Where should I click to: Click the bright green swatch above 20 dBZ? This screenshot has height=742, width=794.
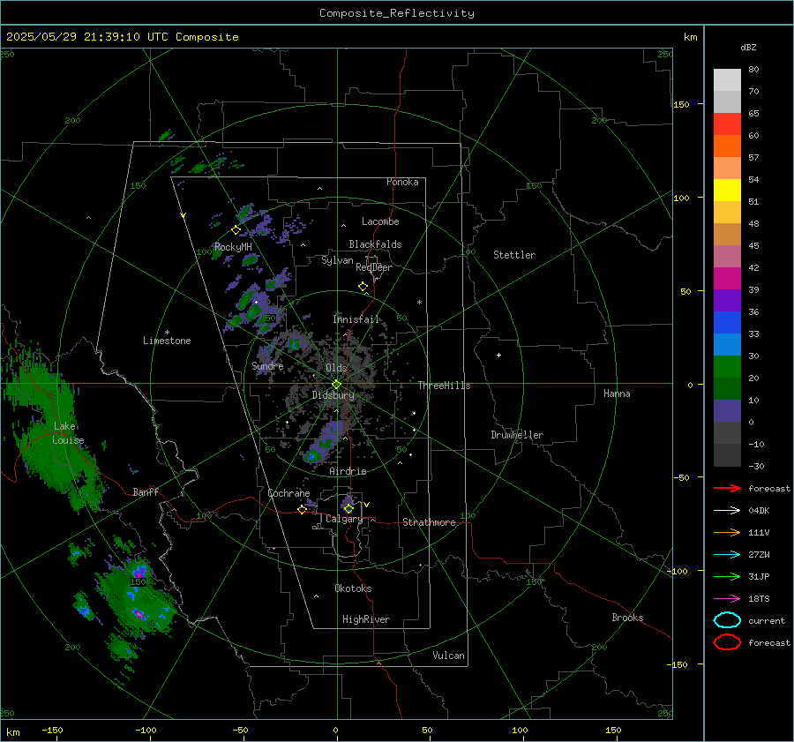727,367
